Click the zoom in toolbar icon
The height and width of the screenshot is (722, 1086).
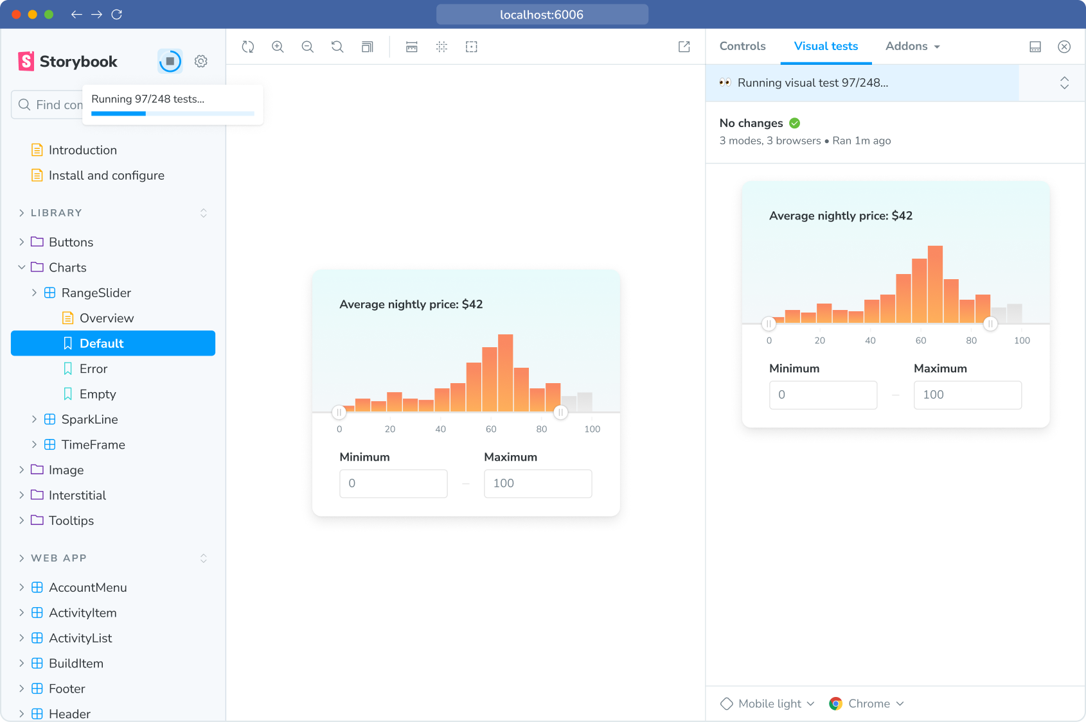[278, 47]
